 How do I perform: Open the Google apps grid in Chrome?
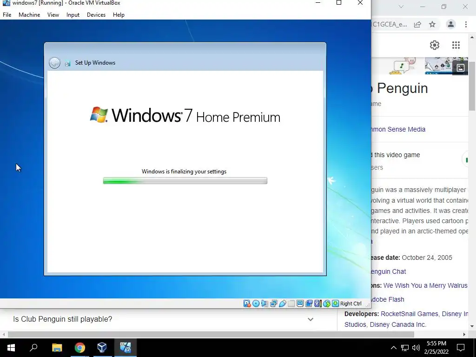[x=456, y=45]
